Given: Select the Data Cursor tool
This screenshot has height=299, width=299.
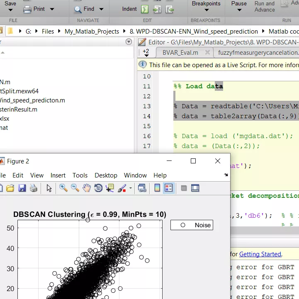Looking at the screenshot, I should [110, 188].
